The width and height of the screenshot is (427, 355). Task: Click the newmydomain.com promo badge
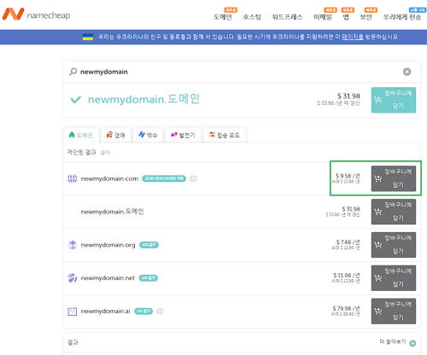pos(164,178)
